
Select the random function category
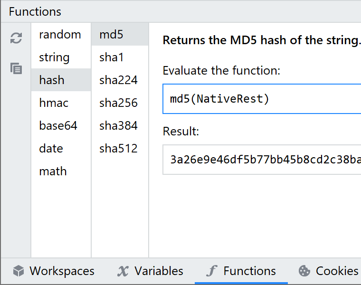(60, 35)
